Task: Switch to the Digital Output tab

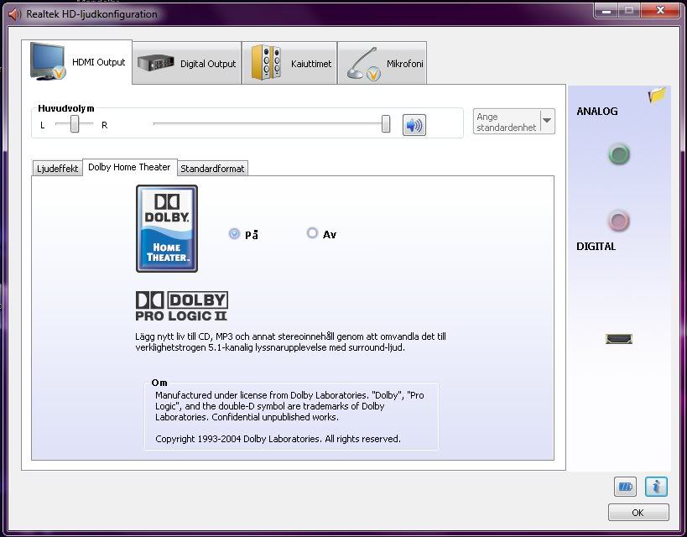Action: [x=187, y=64]
